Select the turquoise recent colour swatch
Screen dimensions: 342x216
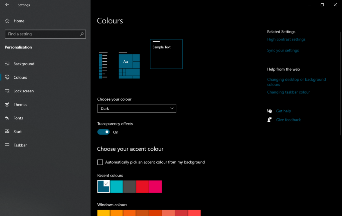(116, 187)
